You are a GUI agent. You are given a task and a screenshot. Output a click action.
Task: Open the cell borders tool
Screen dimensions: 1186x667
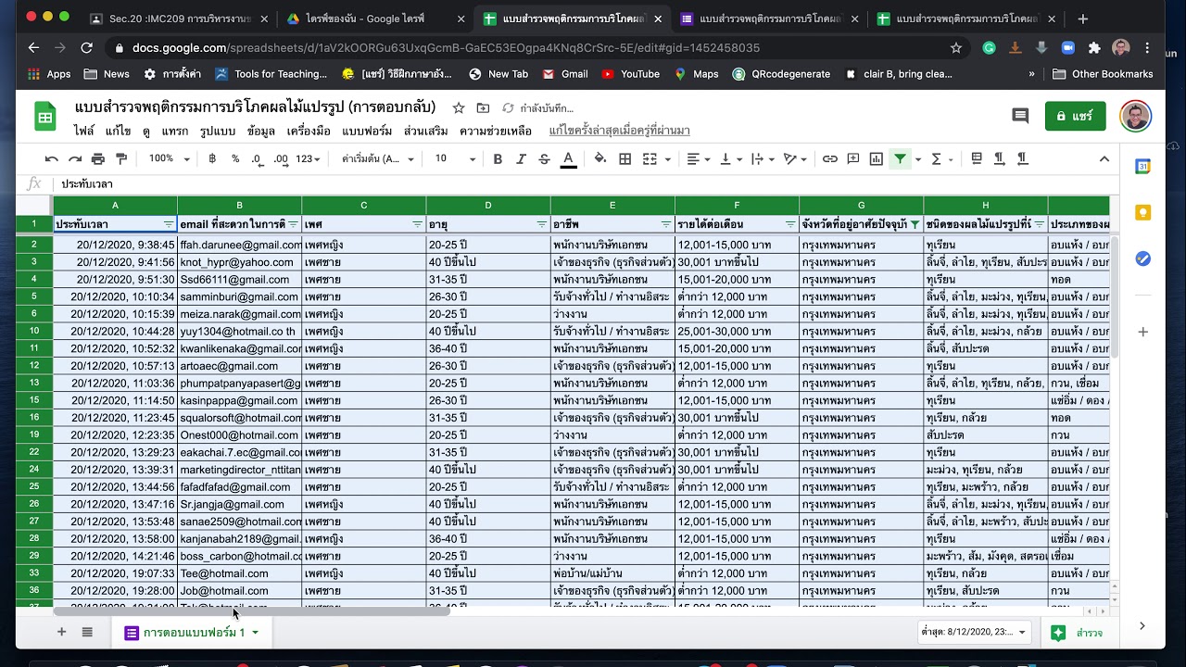coord(625,159)
